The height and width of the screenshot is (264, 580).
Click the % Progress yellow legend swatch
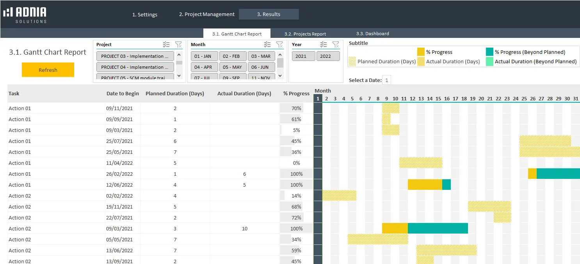(421, 52)
